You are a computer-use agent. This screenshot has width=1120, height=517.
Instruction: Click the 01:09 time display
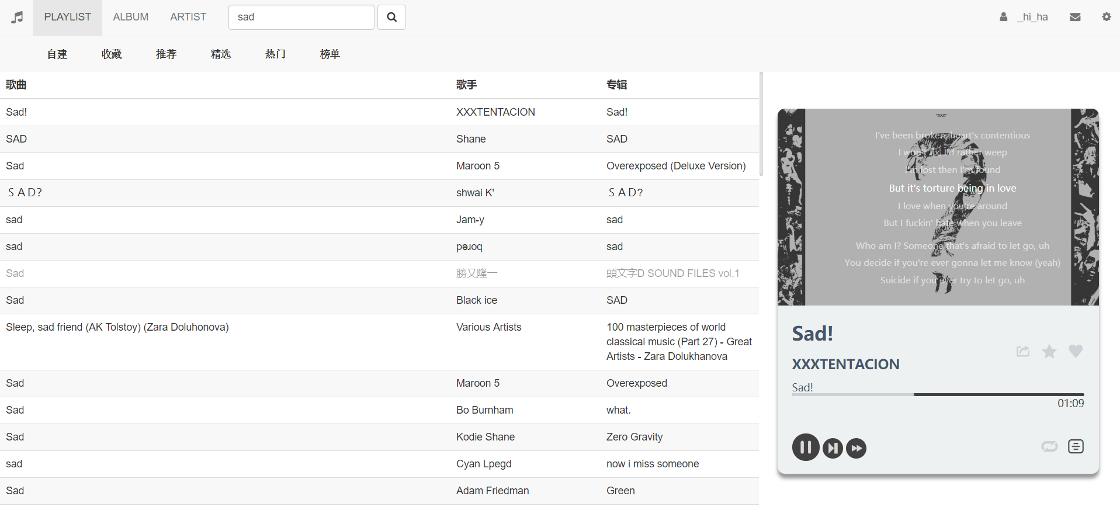click(x=1070, y=404)
